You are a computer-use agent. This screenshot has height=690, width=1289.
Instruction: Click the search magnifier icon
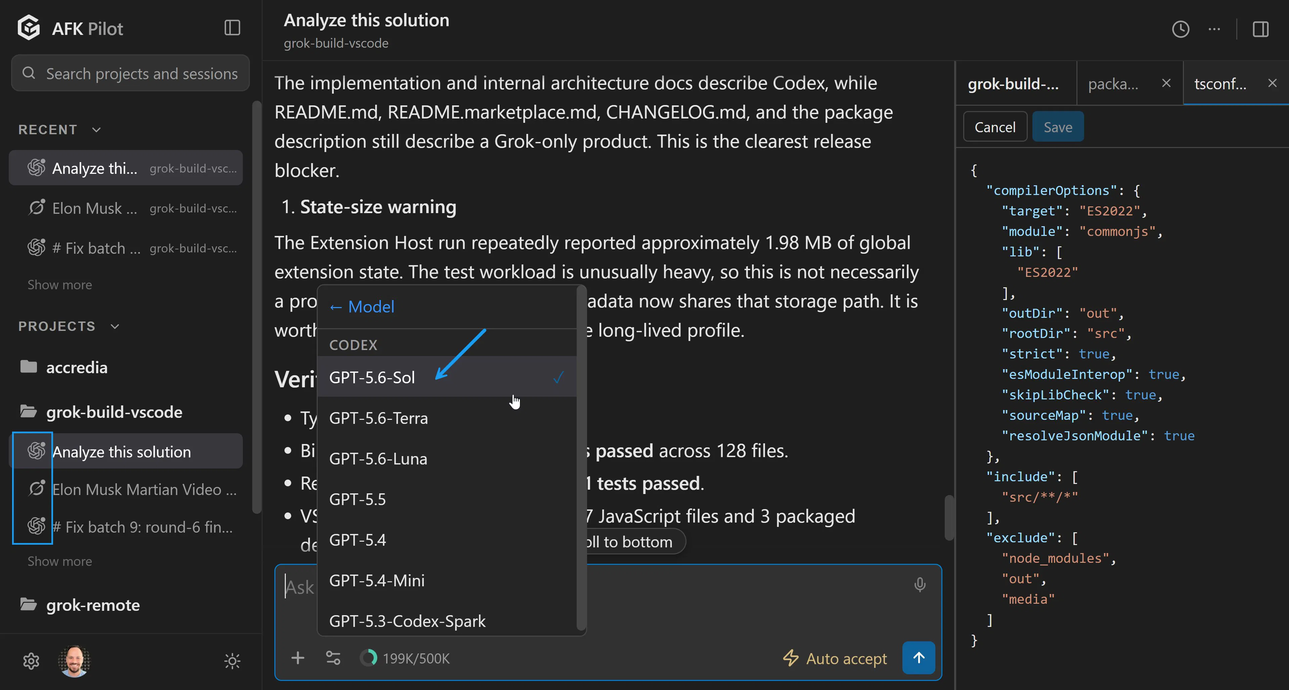[29, 73]
